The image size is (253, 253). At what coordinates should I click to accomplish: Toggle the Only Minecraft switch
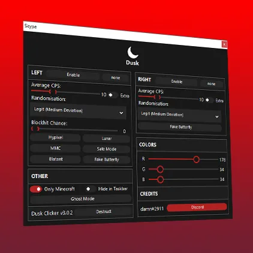(x=36, y=189)
